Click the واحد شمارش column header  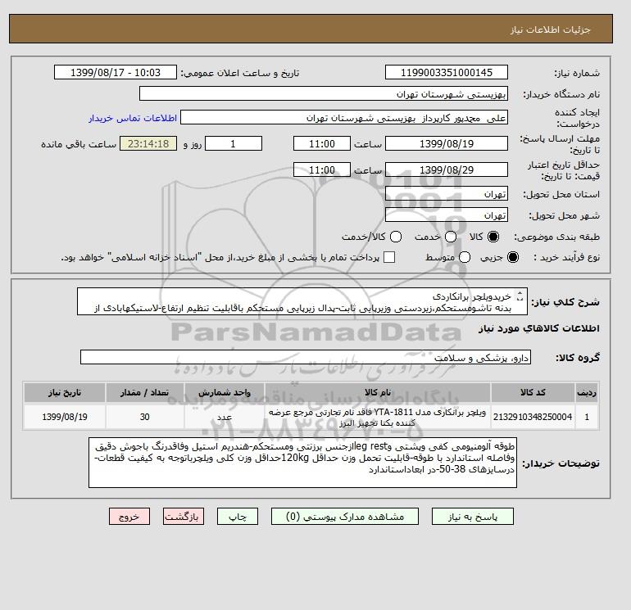tap(225, 392)
